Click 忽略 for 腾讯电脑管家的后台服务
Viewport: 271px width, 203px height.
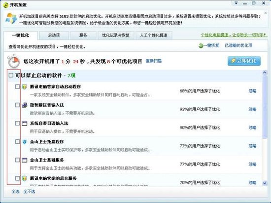tap(252, 183)
